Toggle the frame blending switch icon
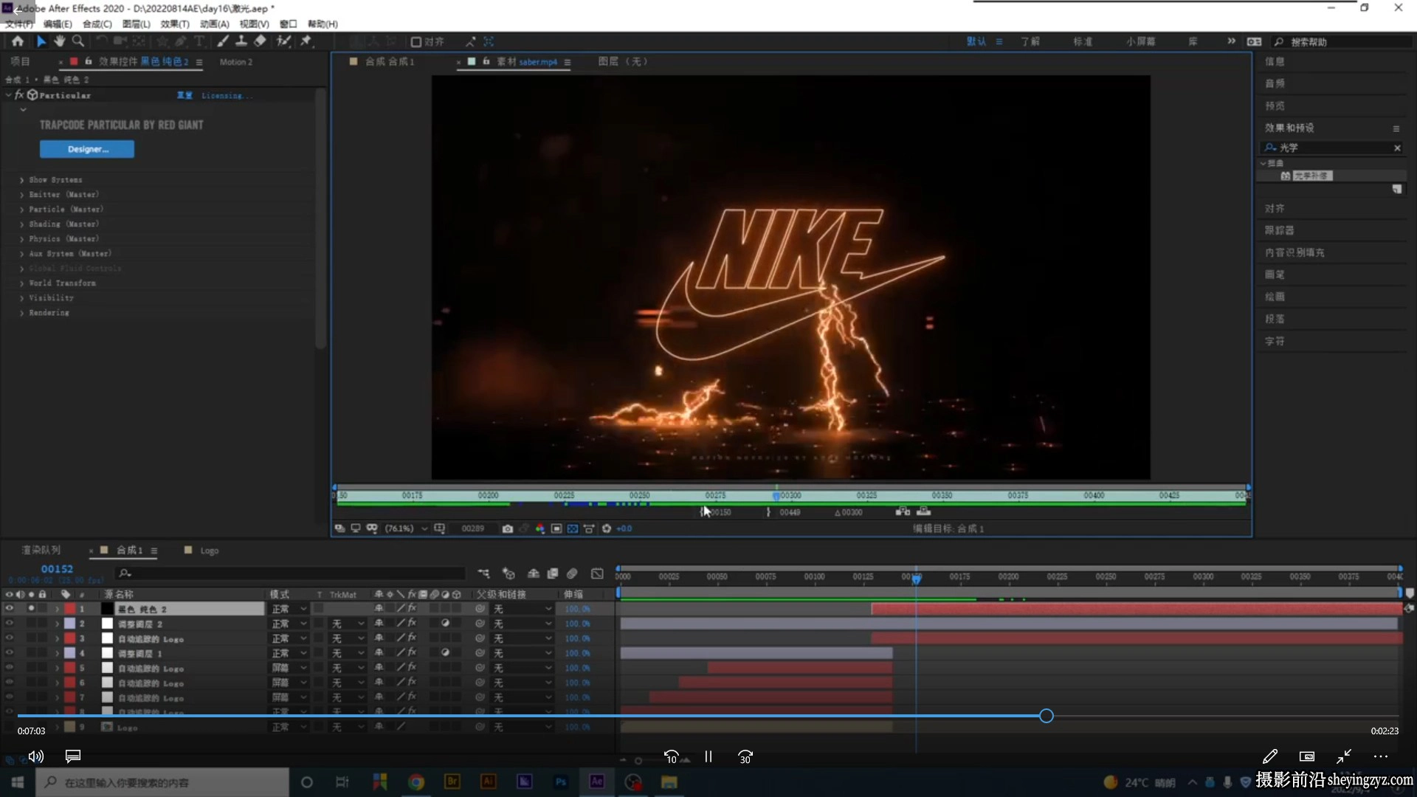 pos(552,573)
